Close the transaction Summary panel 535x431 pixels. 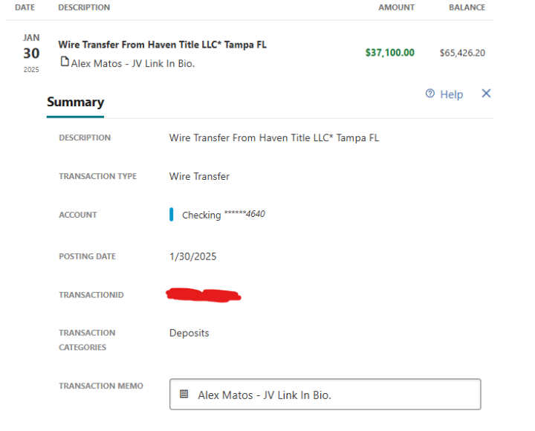486,94
